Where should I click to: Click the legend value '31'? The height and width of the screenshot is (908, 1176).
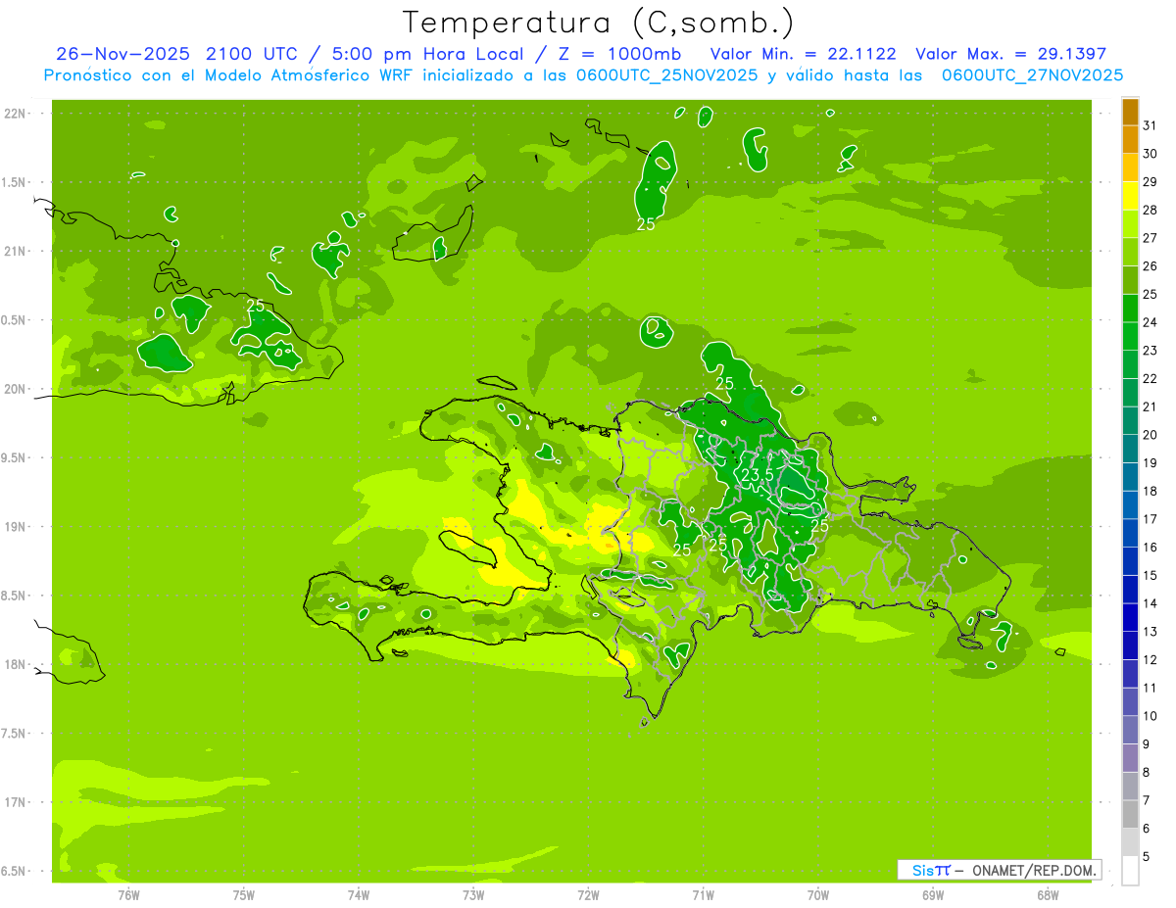[x=1151, y=125]
